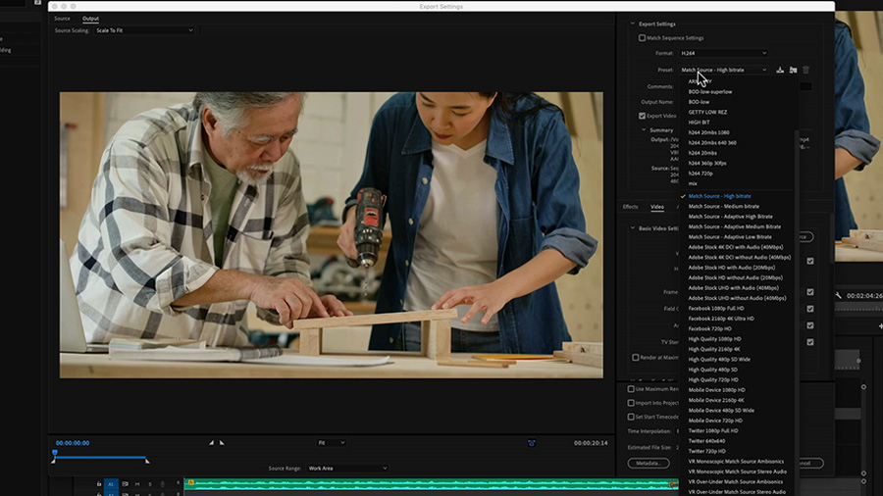
Task: Click the Set In Point marker icon
Action: 211,442
